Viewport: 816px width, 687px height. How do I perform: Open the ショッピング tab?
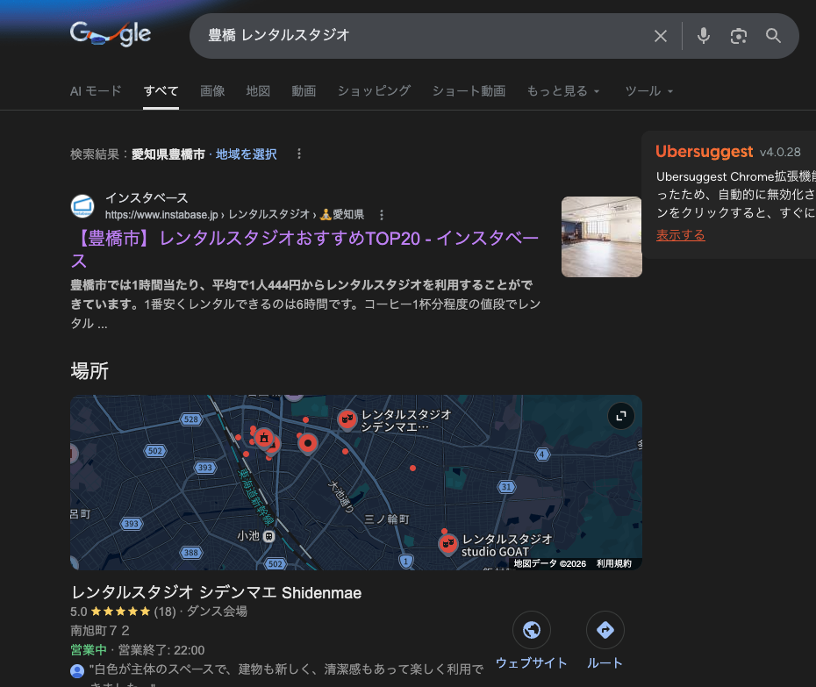[374, 91]
